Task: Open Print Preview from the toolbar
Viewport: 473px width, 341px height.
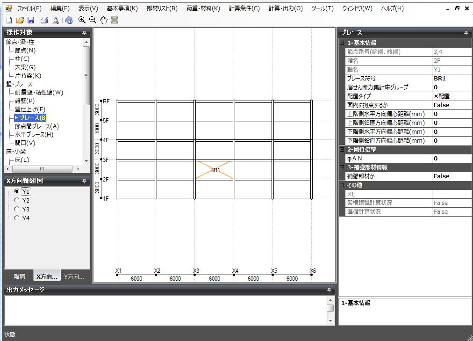Action: (55, 20)
